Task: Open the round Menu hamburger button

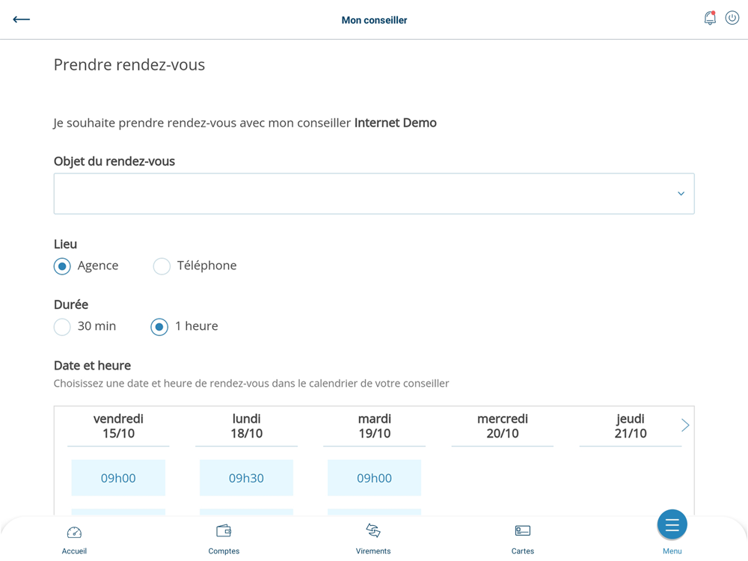Action: pos(672,525)
